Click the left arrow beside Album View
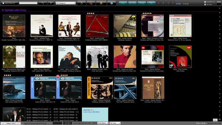Screen dimensions: 222x125 coord(3,123)
